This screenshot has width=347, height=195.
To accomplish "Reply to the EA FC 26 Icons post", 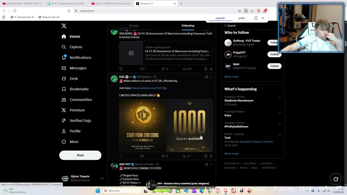I will (x=121, y=69).
